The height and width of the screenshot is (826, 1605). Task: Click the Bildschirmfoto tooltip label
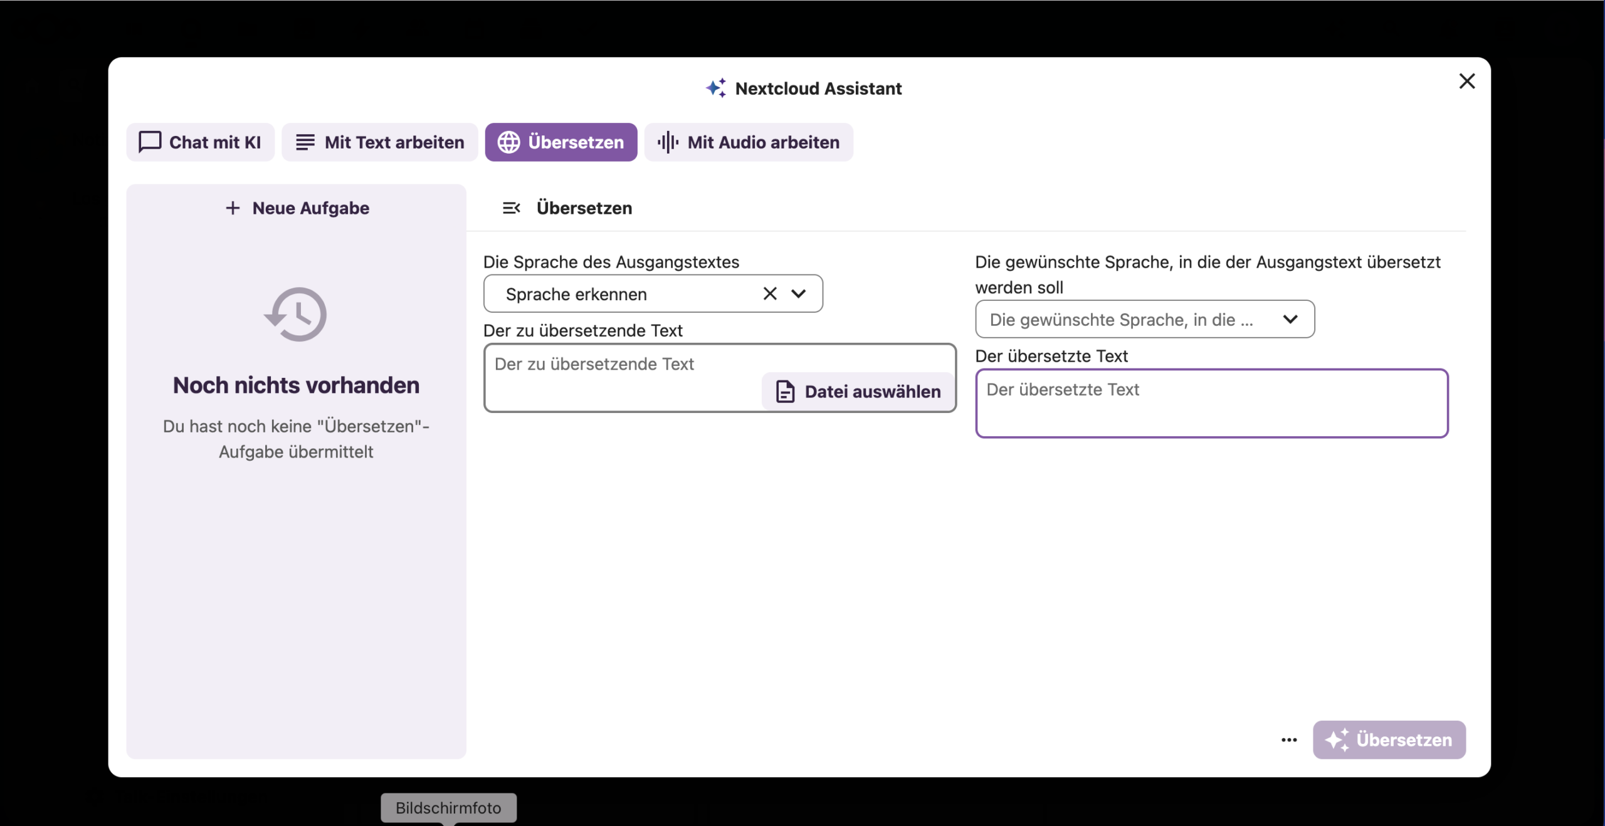(448, 808)
